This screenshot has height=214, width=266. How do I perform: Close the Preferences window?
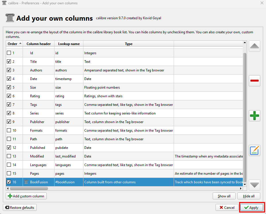262,3
